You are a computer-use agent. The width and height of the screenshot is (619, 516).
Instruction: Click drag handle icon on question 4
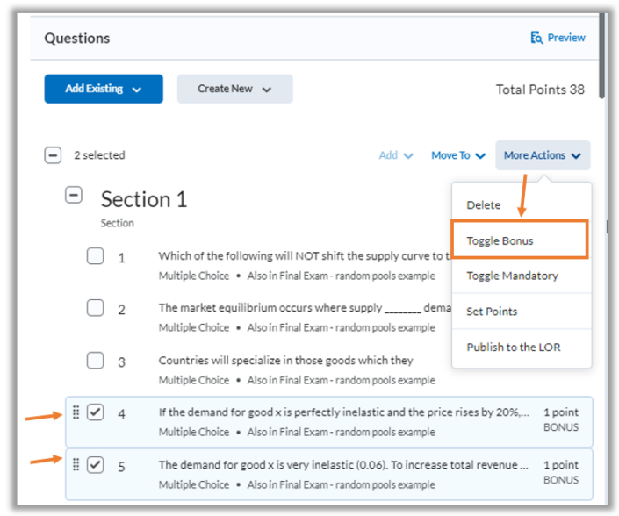(76, 412)
